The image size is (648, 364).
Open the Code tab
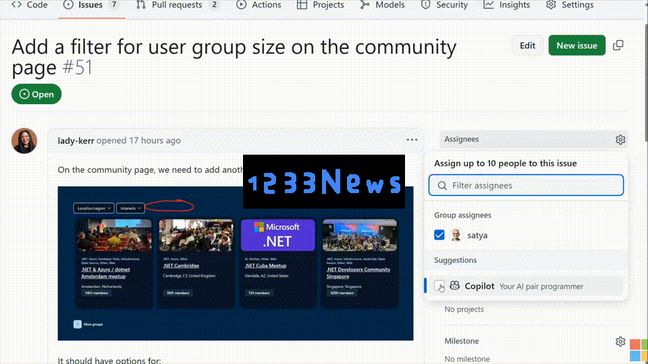[29, 5]
